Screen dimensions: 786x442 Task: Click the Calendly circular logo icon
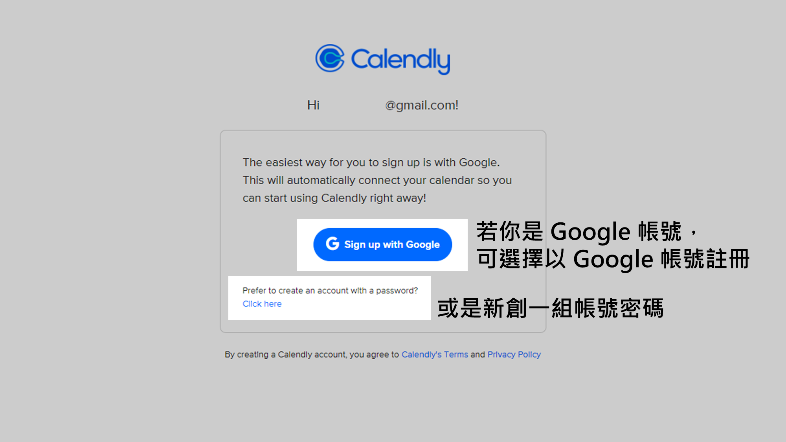pos(330,58)
